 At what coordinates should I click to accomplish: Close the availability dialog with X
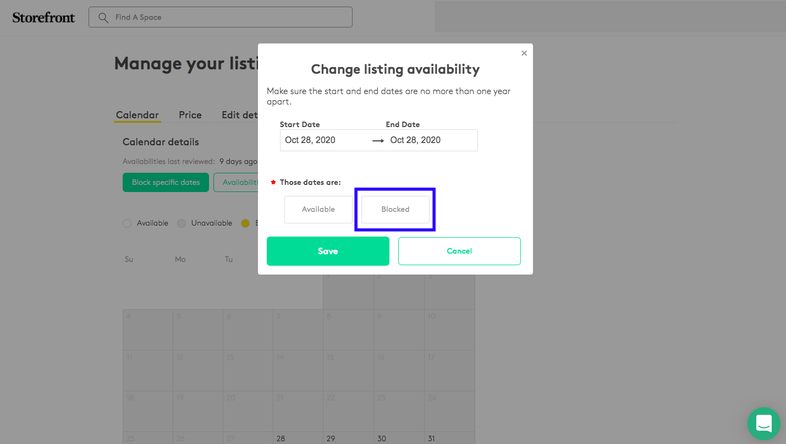[524, 53]
